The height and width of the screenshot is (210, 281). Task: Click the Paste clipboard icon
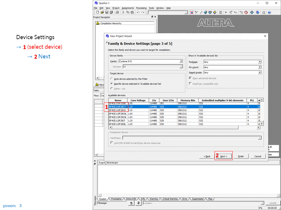132,12
